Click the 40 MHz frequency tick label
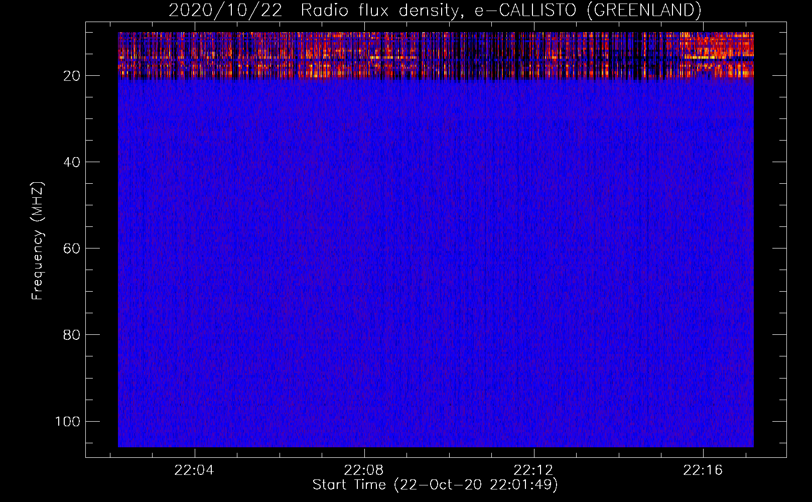812x502 pixels. [x=72, y=162]
